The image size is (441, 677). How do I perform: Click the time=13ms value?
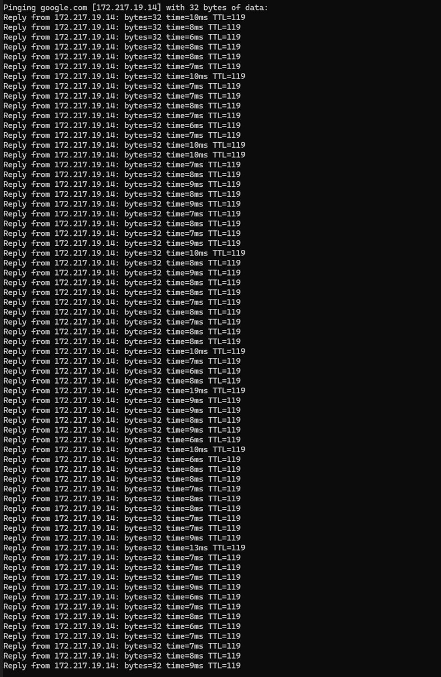tap(187, 548)
